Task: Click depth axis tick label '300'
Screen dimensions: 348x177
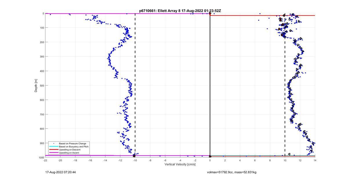Action: click(x=42, y=56)
